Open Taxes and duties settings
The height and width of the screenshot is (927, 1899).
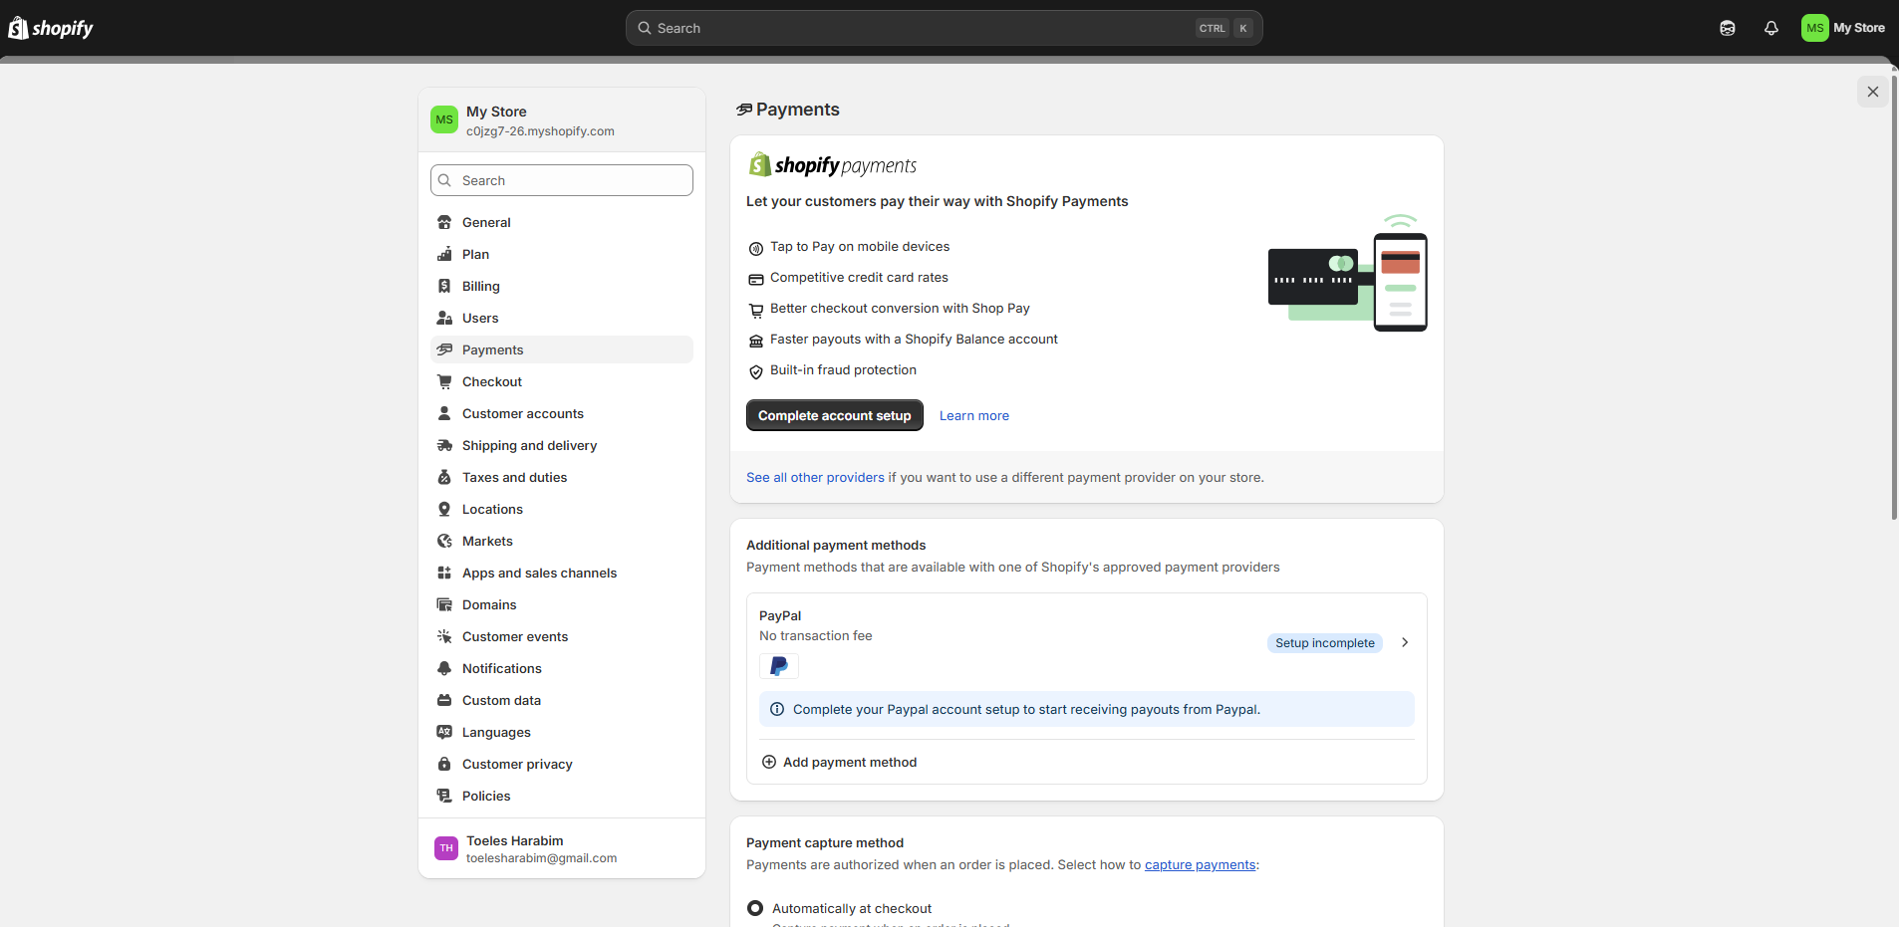tap(562, 477)
